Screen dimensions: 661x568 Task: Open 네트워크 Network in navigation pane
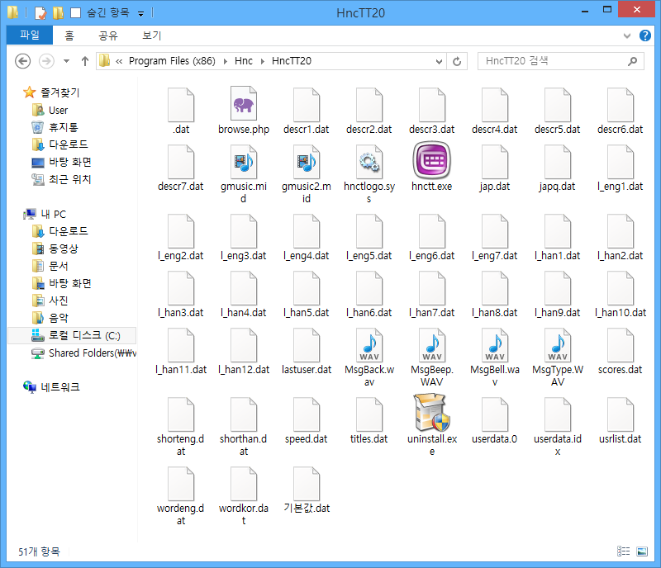[60, 387]
